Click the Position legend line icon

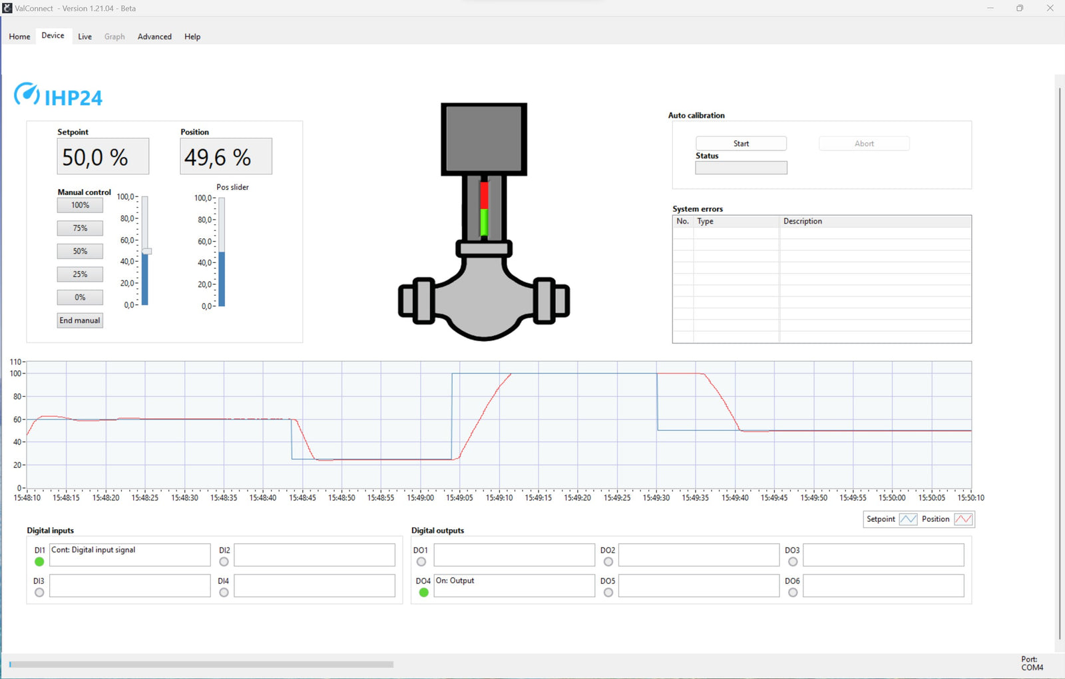click(963, 519)
